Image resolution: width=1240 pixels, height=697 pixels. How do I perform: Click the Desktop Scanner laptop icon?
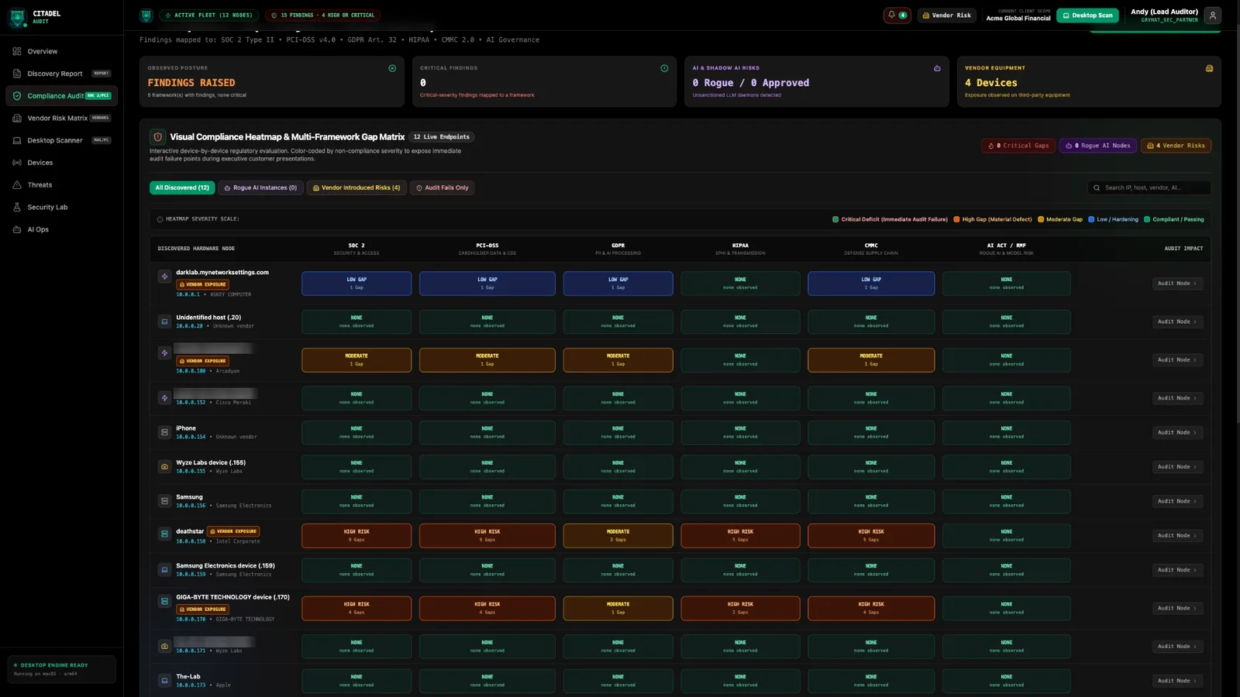coord(17,141)
